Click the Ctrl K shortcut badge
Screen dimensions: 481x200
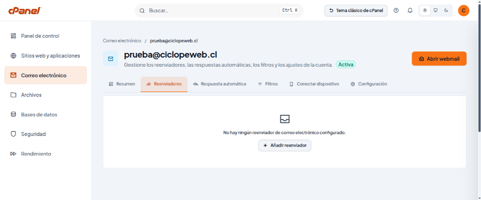(290, 11)
